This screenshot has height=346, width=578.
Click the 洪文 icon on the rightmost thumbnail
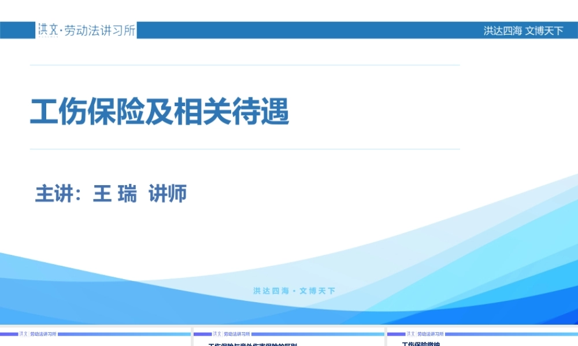(x=412, y=333)
